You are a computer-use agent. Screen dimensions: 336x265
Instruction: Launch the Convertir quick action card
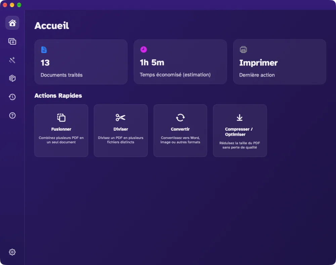point(180,130)
